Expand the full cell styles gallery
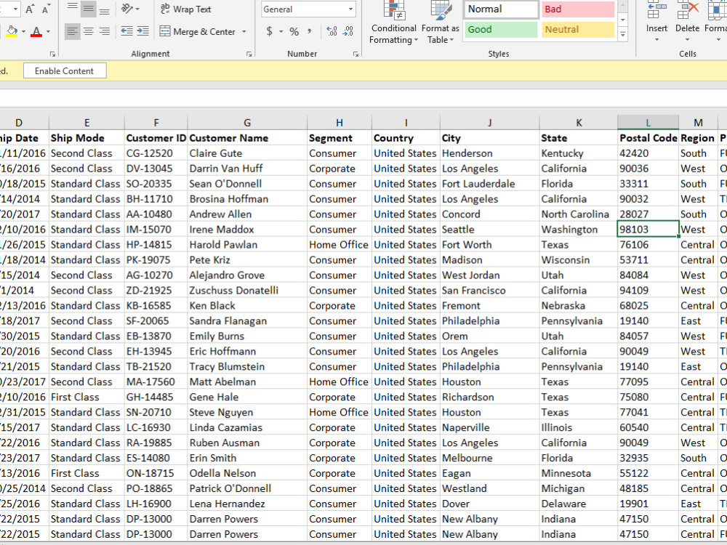The width and height of the screenshot is (727, 545). click(x=623, y=35)
